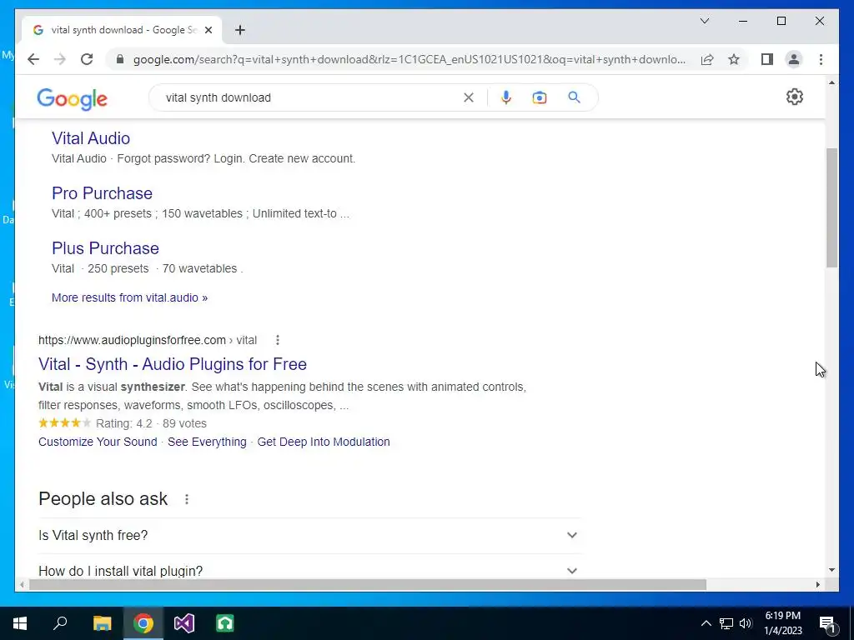Open Google quick settings gear
The width and height of the screenshot is (854, 640).
(795, 97)
